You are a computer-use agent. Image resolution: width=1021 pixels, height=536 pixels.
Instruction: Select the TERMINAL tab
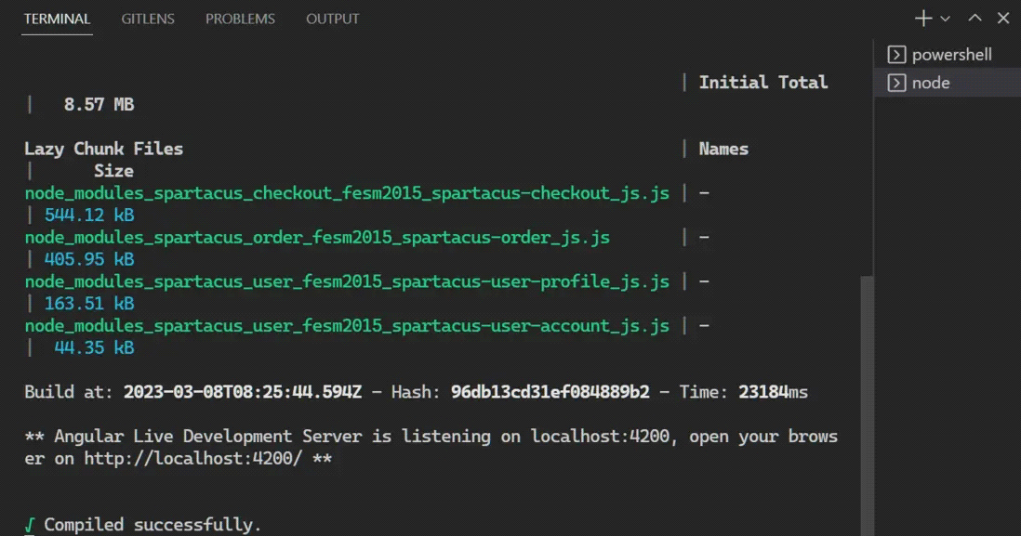click(x=57, y=19)
